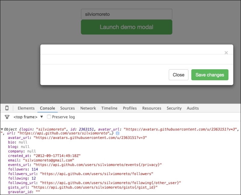
Task: Click the Close button in the modal
Action: point(178,75)
